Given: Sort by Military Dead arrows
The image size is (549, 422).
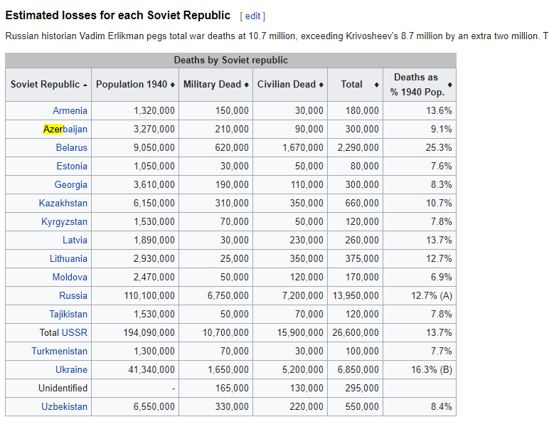Looking at the screenshot, I should (x=247, y=85).
